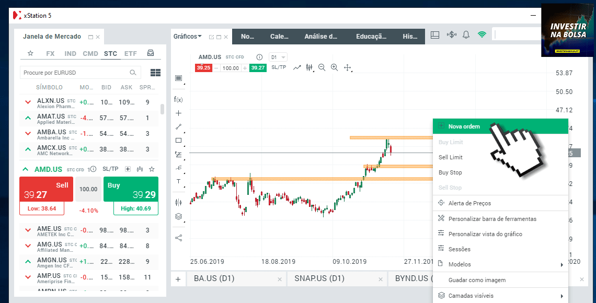Switch market list to grid view icon
The height and width of the screenshot is (303, 596).
click(155, 73)
